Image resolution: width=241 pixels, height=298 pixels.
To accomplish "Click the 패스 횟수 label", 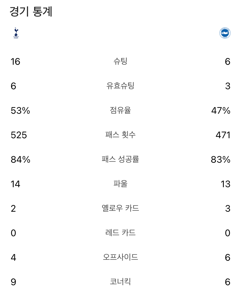I will [120, 135].
